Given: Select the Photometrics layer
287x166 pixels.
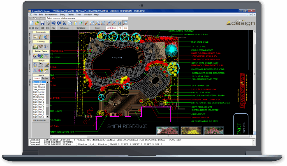Looking at the screenshot, I should pos(39,97).
